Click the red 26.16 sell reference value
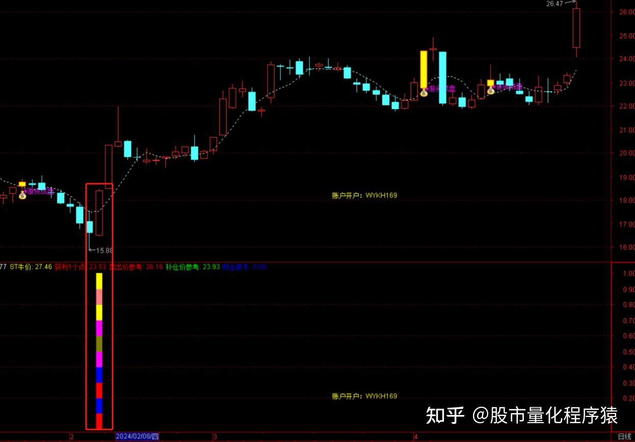The height and width of the screenshot is (442, 635). click(154, 267)
